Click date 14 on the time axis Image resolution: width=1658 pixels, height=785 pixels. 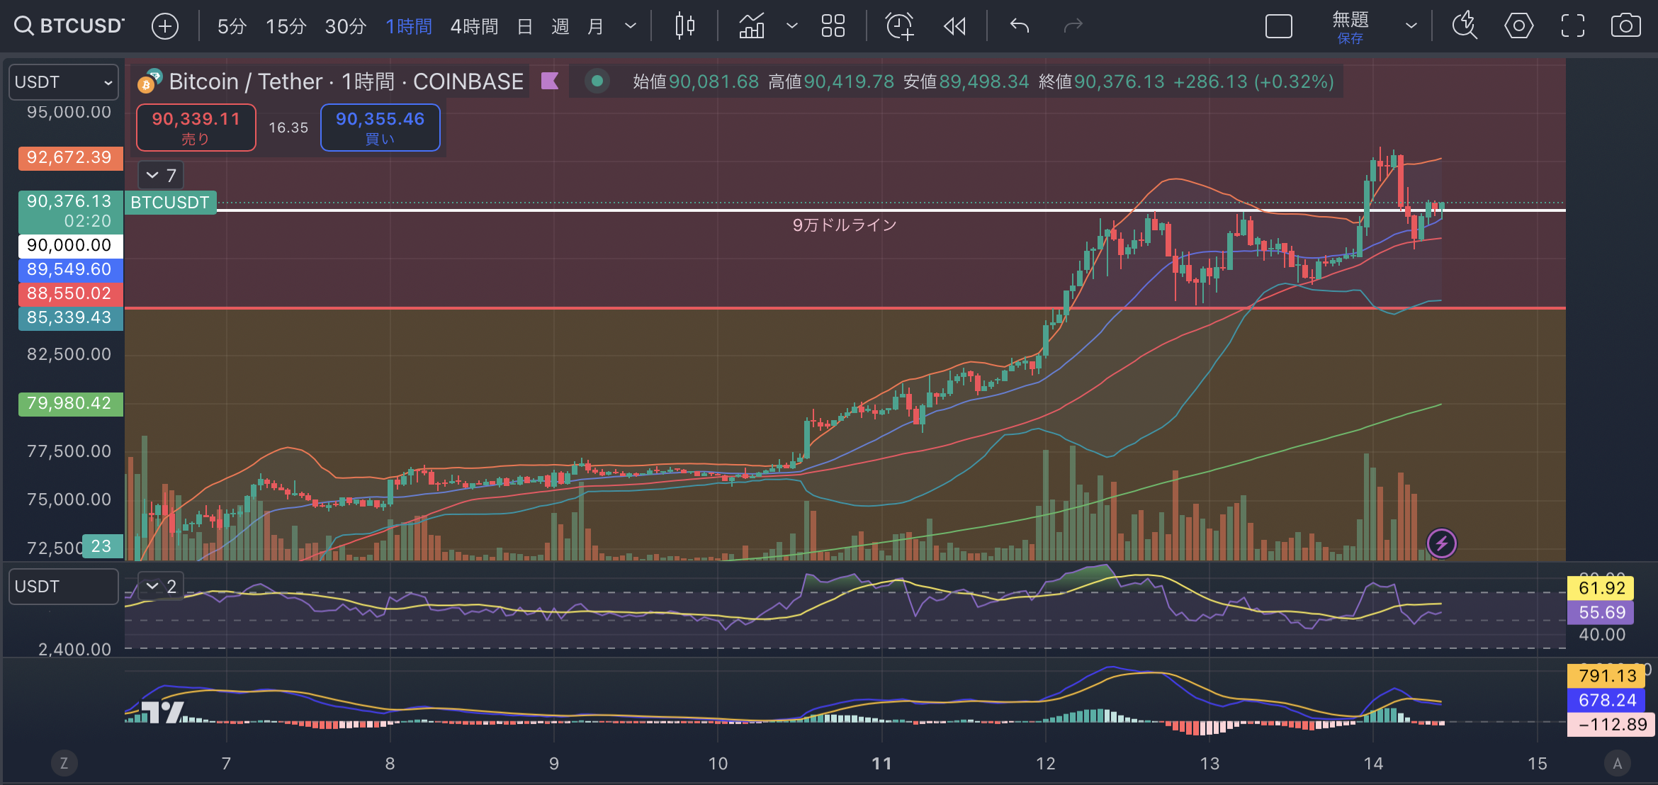tap(1373, 763)
